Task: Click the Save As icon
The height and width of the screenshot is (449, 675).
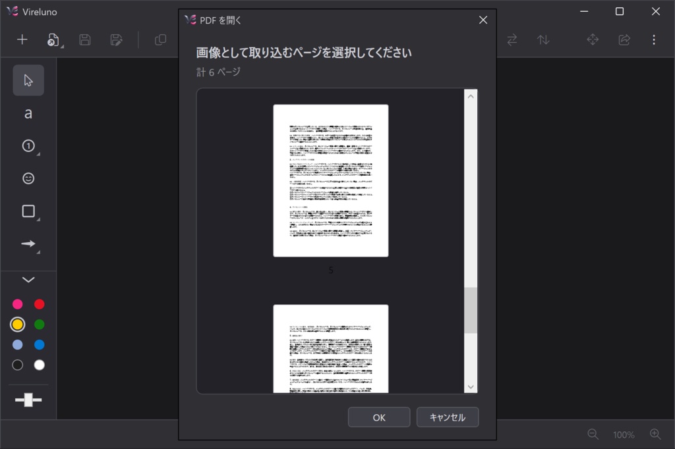Action: tap(116, 40)
